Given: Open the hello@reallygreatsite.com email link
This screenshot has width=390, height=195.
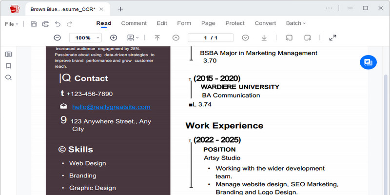Looking at the screenshot, I should (x=111, y=107).
